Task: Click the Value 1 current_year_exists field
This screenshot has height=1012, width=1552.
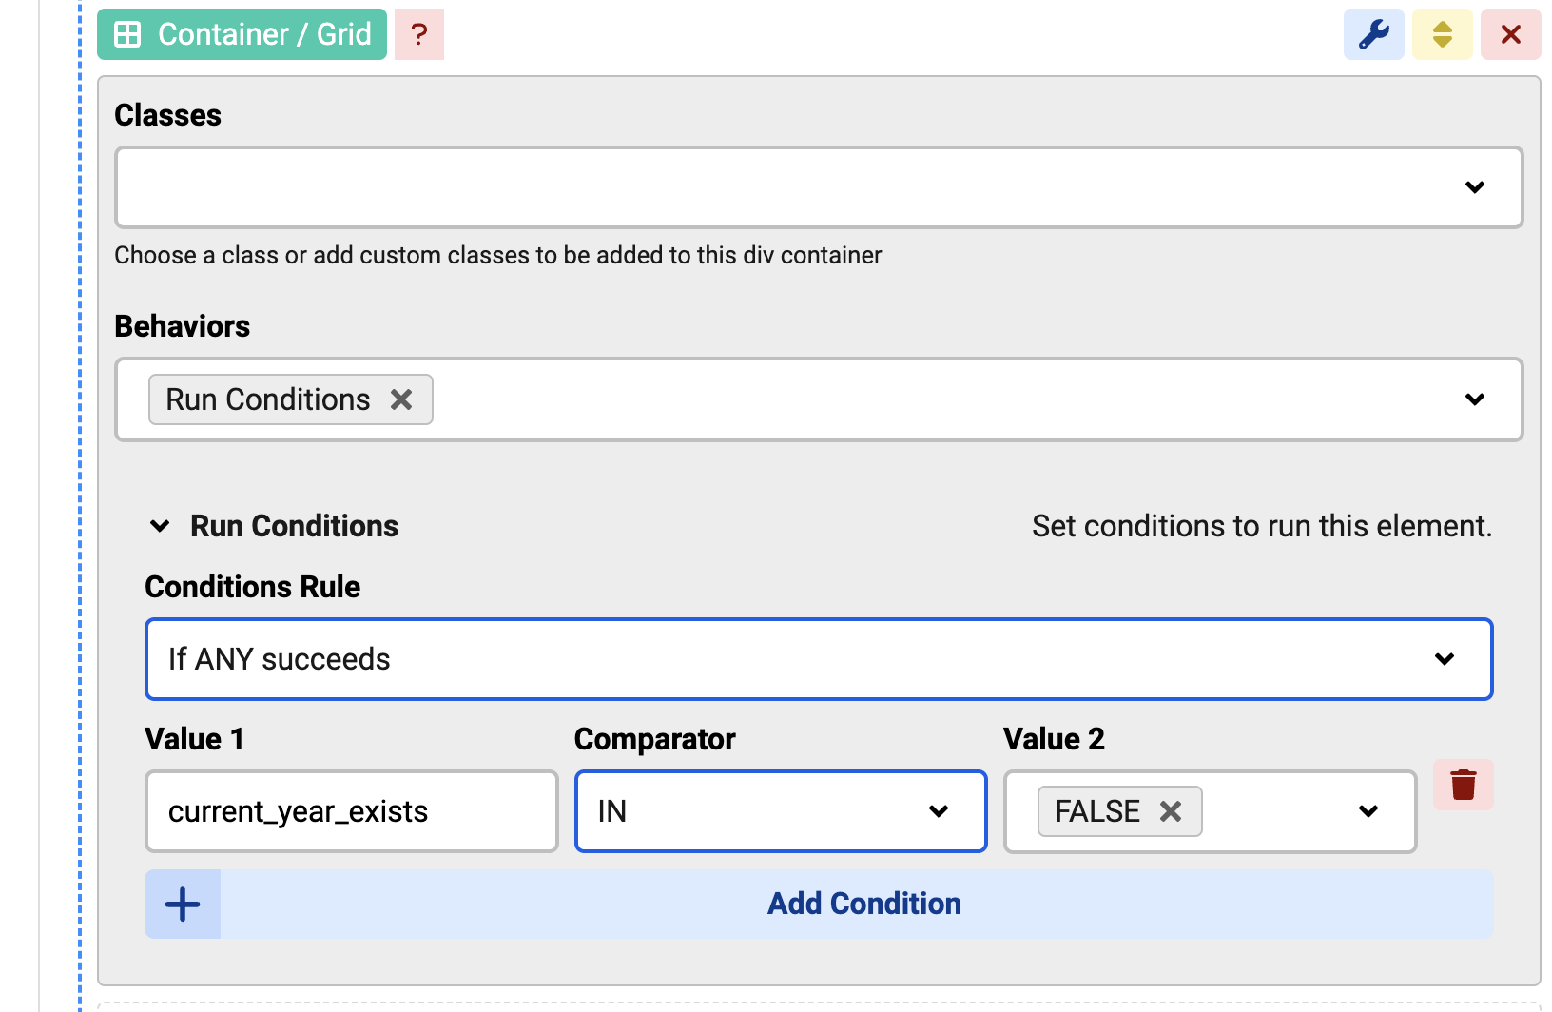Action: (x=351, y=811)
